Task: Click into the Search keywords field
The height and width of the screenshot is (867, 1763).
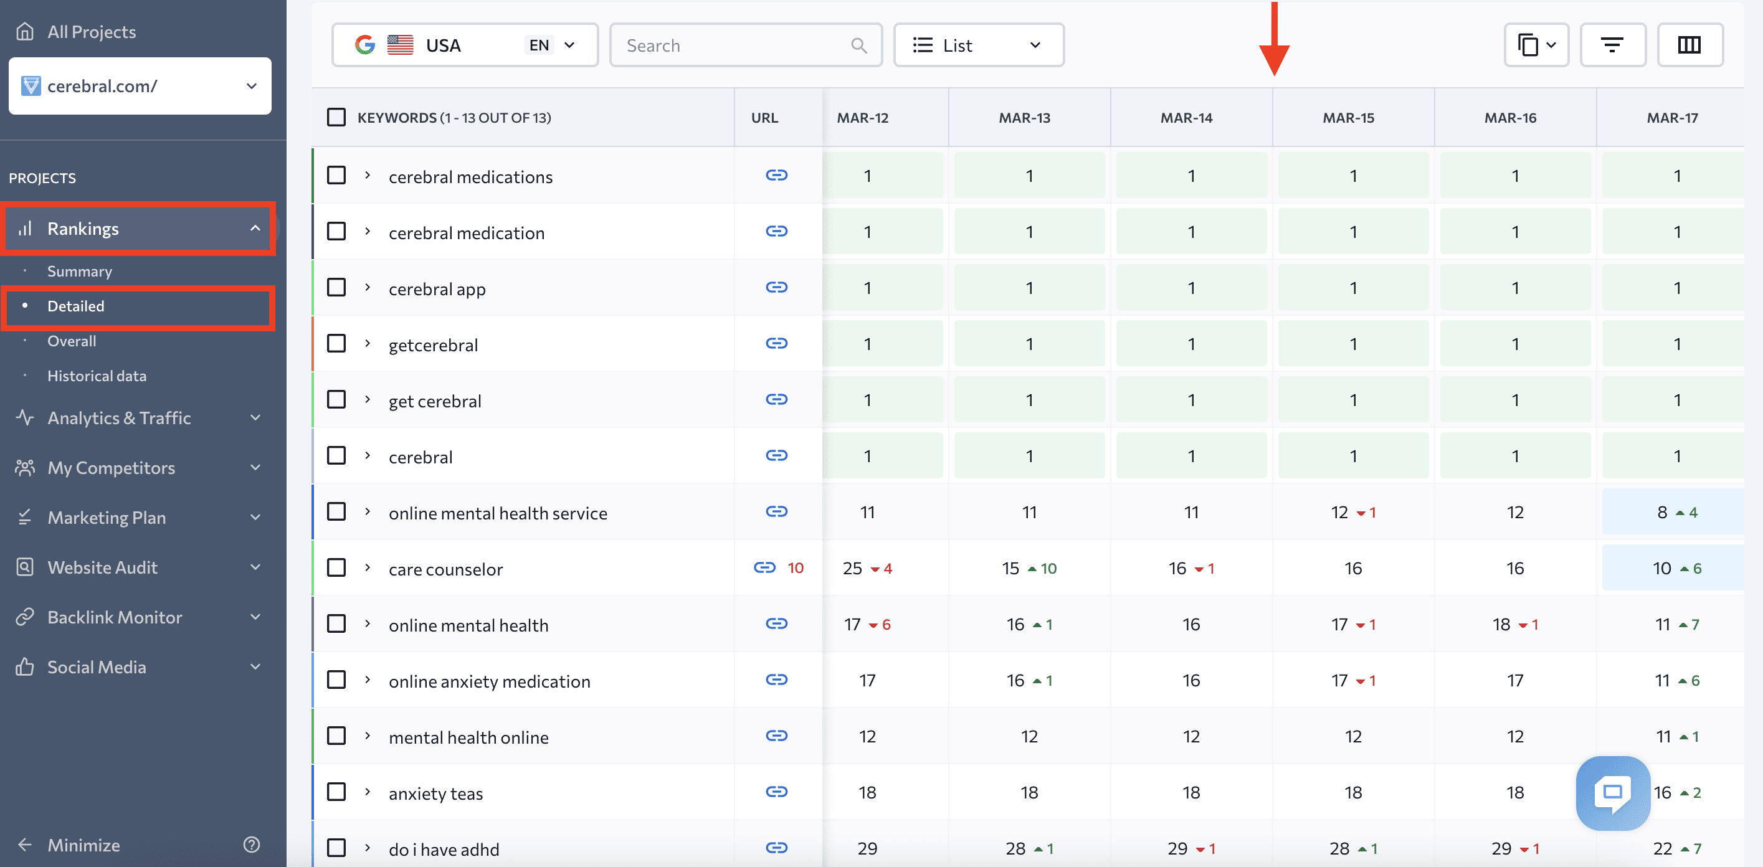Action: (x=745, y=45)
